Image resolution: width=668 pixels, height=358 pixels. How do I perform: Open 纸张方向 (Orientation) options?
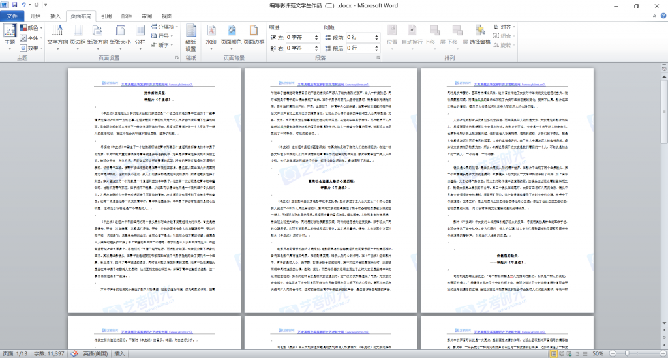click(x=98, y=35)
